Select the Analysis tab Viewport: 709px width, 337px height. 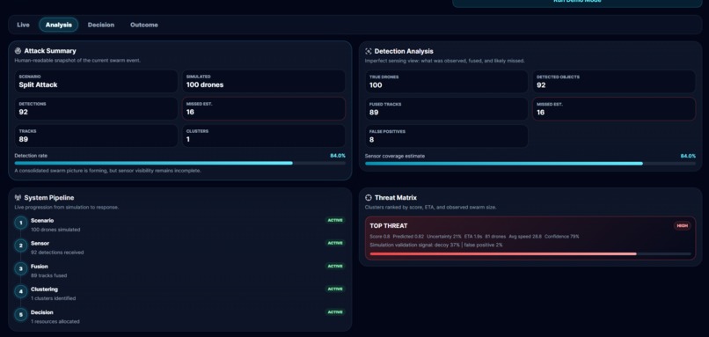pos(58,25)
